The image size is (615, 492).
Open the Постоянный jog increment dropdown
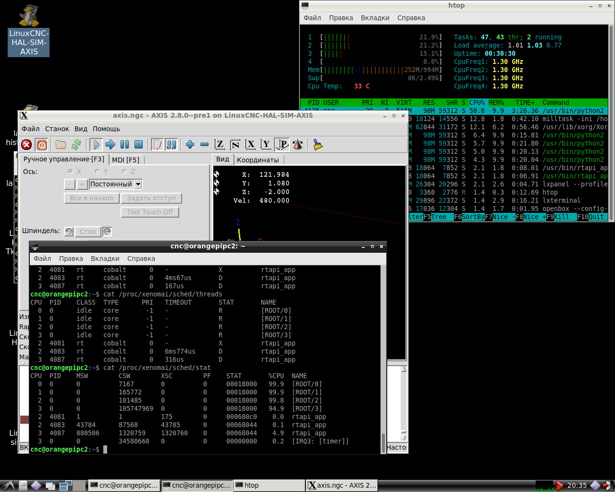pyautogui.click(x=138, y=184)
